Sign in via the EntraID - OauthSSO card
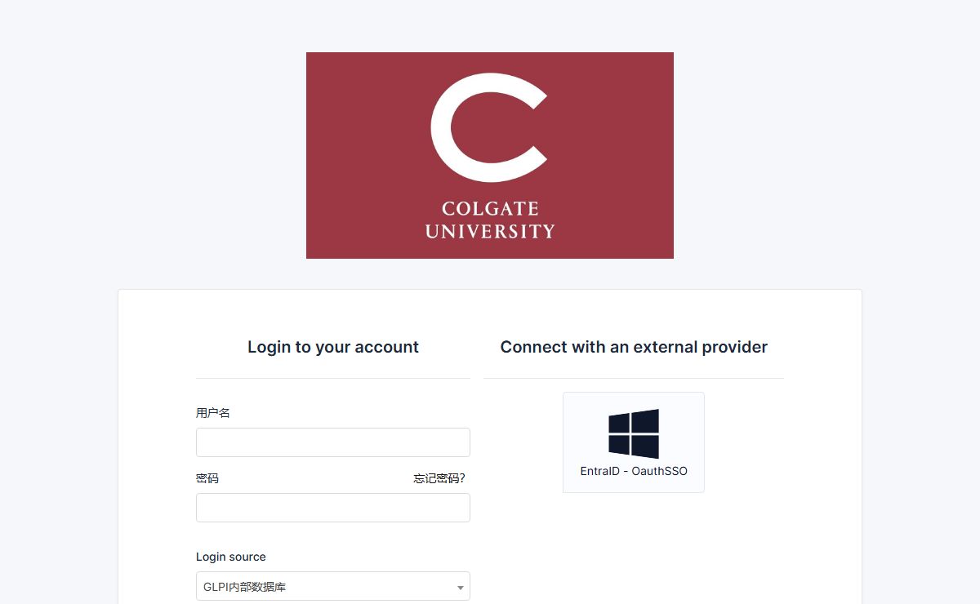The width and height of the screenshot is (980, 604). 634,442
